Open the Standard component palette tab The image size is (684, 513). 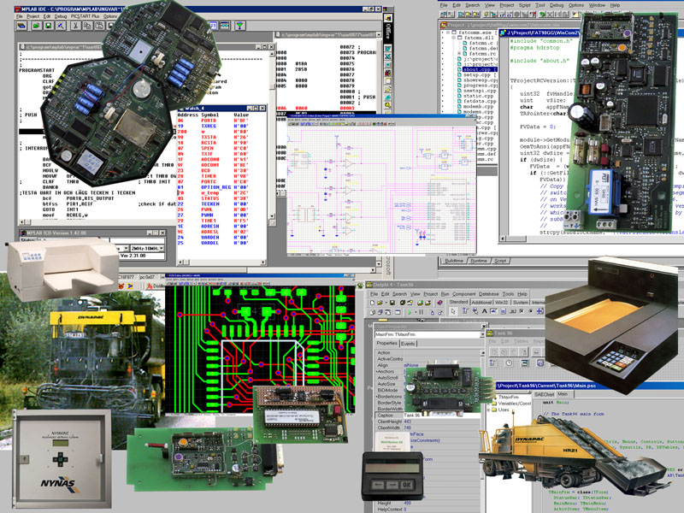tap(458, 302)
